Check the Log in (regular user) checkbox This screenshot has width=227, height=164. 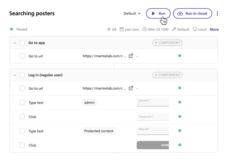(22, 75)
